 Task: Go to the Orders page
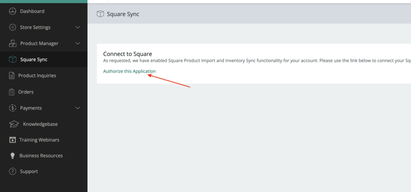click(x=26, y=92)
